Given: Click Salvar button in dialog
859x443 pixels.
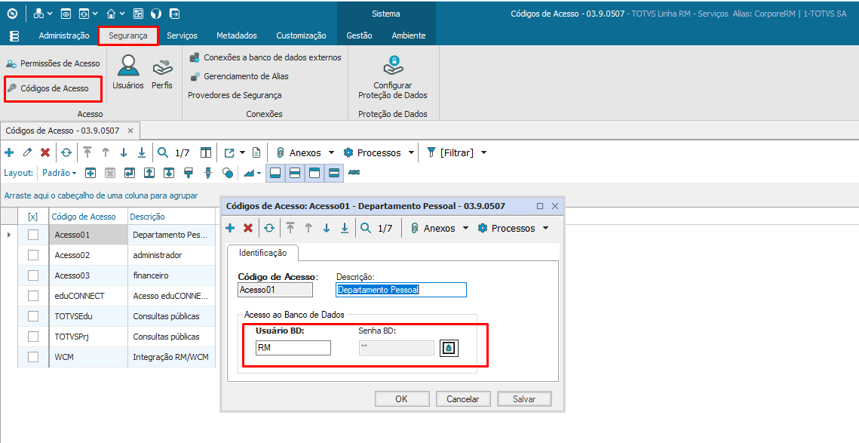Looking at the screenshot, I should [524, 399].
